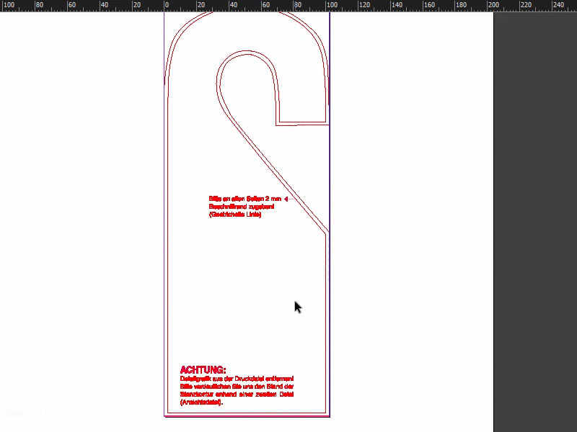The width and height of the screenshot is (577, 432).
Task: Click the "Stanzkontur anhand einer zweiten Datei" line
Action: coord(237,394)
